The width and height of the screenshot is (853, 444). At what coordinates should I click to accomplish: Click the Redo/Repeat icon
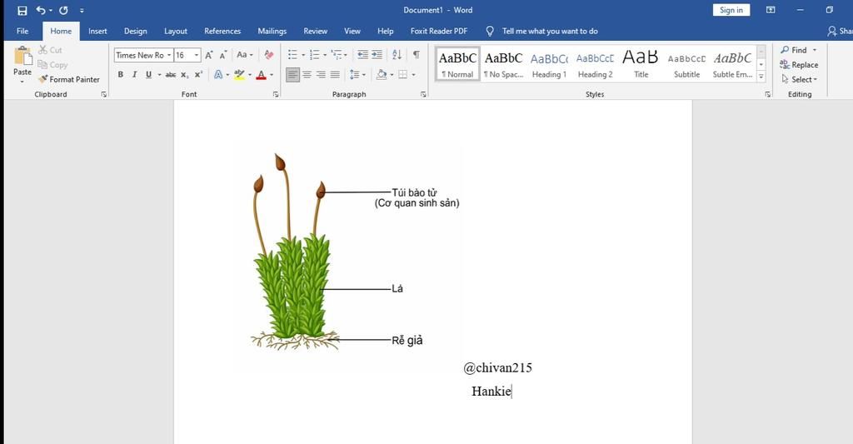click(63, 10)
